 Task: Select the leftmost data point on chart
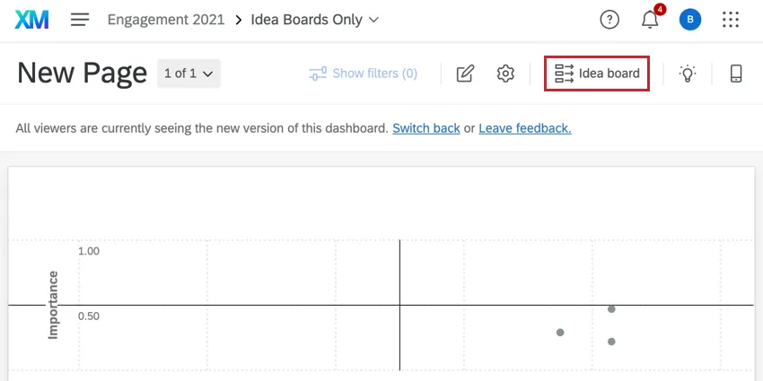(x=560, y=333)
